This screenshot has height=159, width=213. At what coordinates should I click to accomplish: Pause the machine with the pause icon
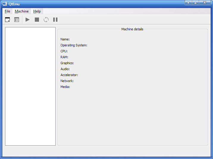[55, 20]
